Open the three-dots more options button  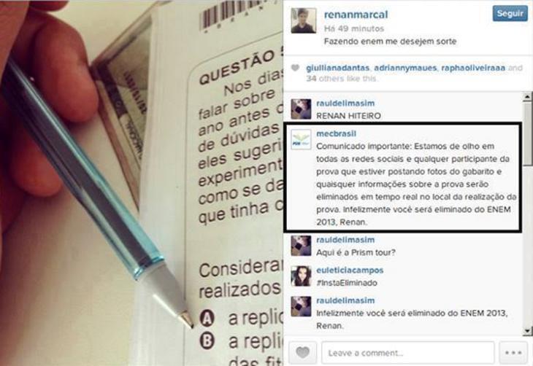point(513,352)
